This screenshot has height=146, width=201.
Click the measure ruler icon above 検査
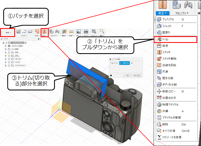pyautogui.click(x=71, y=32)
